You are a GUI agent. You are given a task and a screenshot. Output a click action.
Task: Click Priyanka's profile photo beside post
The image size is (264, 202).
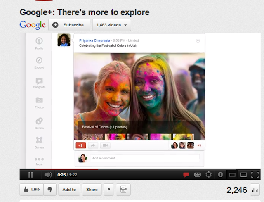[64, 40]
